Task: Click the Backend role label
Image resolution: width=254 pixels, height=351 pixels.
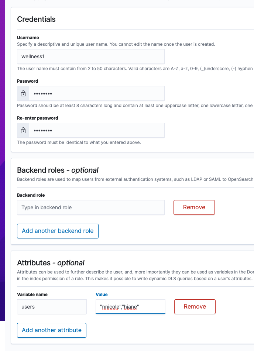Action: [31, 195]
